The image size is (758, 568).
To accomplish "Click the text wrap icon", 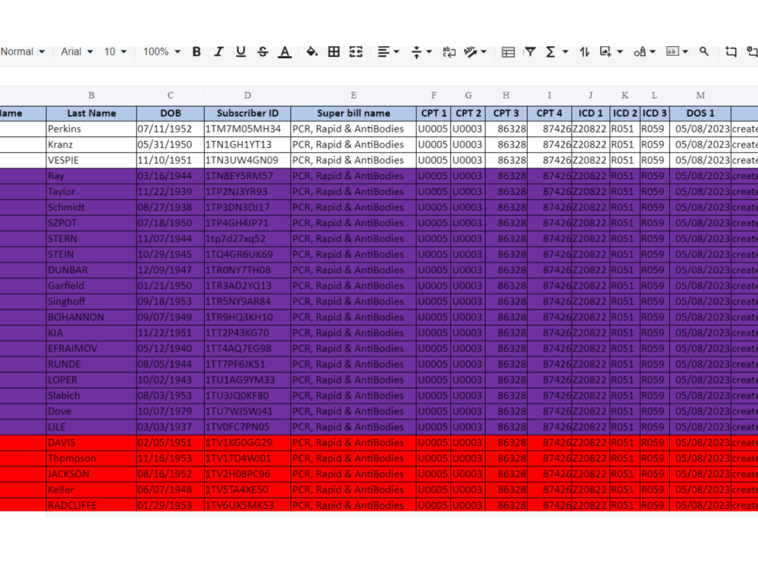I will click(x=449, y=51).
